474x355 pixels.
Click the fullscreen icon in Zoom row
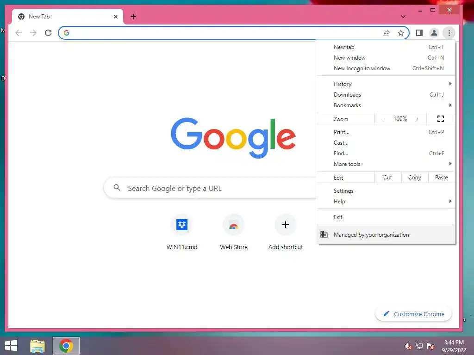click(x=441, y=119)
